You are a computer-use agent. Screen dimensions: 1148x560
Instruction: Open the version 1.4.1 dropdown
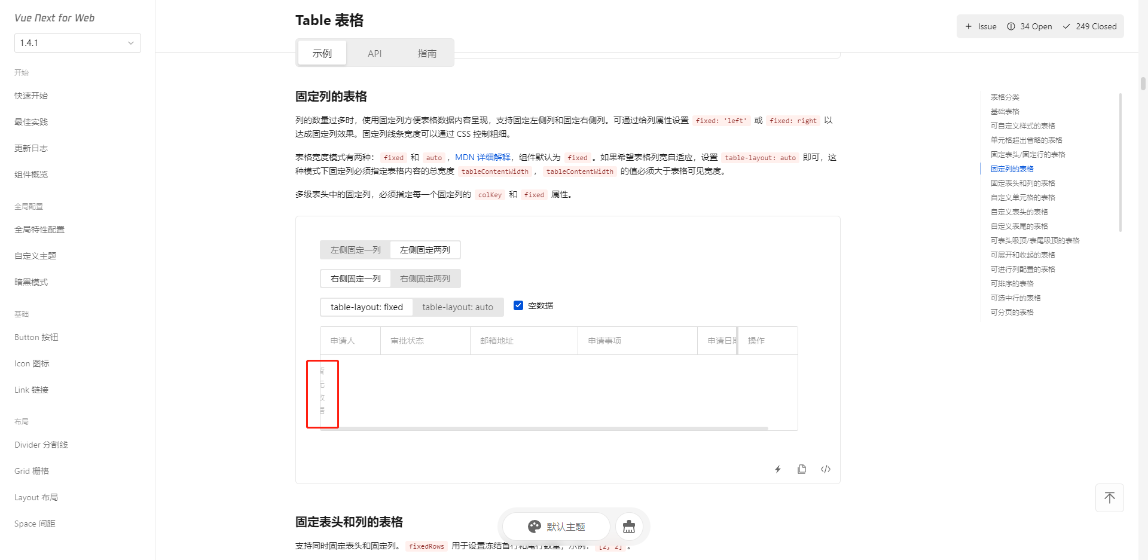click(x=77, y=42)
